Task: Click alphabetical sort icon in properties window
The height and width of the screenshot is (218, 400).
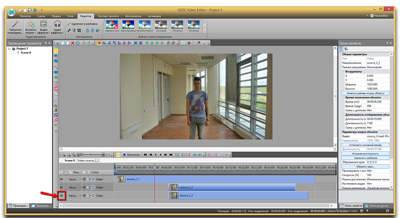Action: pyautogui.click(x=346, y=49)
